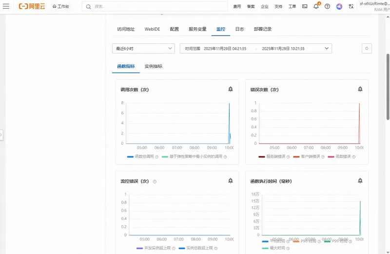Viewport: 390px width, 254px height.
Task: Toggle the 服务端错误 legend series
Action: click(x=272, y=157)
